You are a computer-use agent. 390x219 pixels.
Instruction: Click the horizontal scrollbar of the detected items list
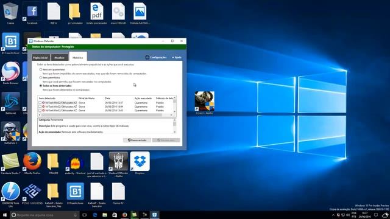pyautogui.click(x=102, y=115)
